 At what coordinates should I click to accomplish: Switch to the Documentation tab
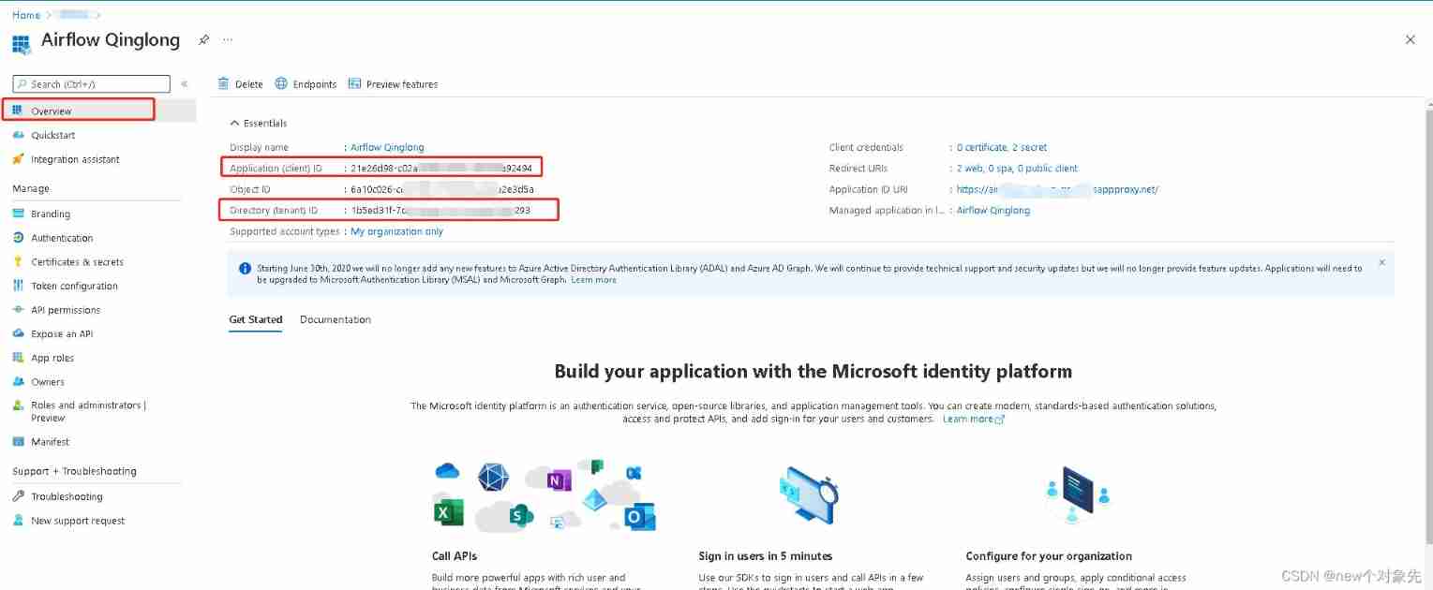(x=336, y=319)
